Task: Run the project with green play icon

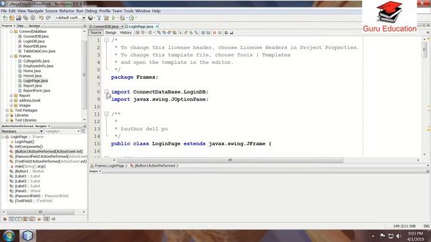Action: click(114, 18)
